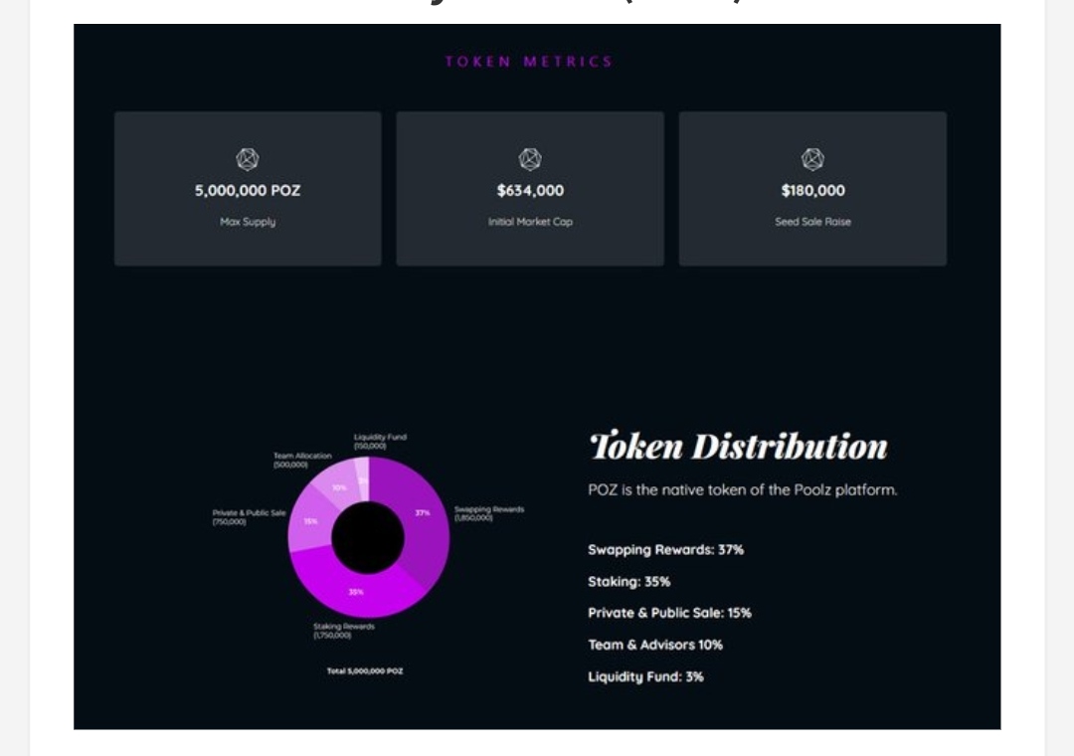The width and height of the screenshot is (1074, 756).
Task: Click the Token Distribution title
Action: 738,447
